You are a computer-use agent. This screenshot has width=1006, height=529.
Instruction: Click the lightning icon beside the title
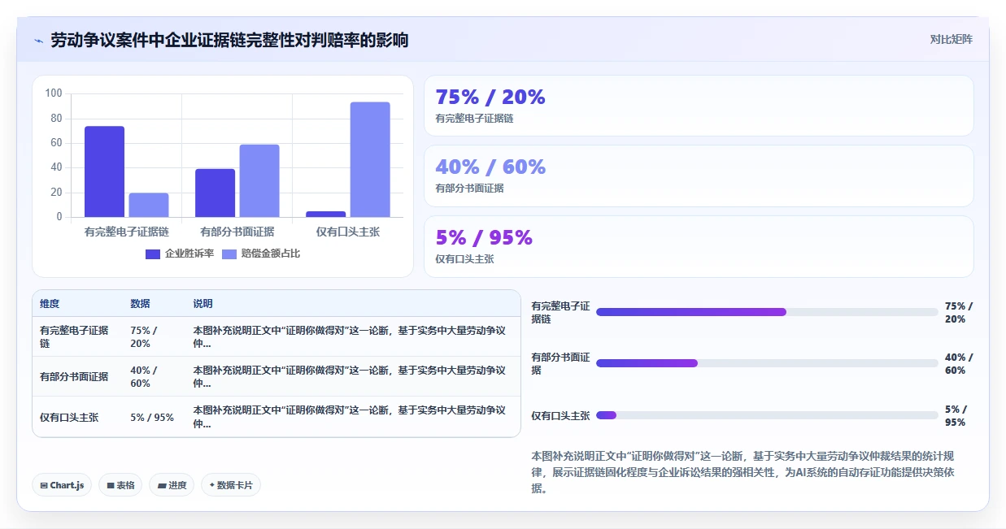[x=38, y=41]
